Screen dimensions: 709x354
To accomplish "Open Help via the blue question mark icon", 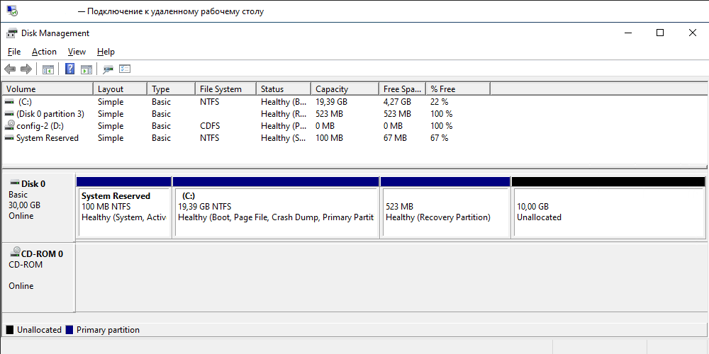I will click(69, 69).
